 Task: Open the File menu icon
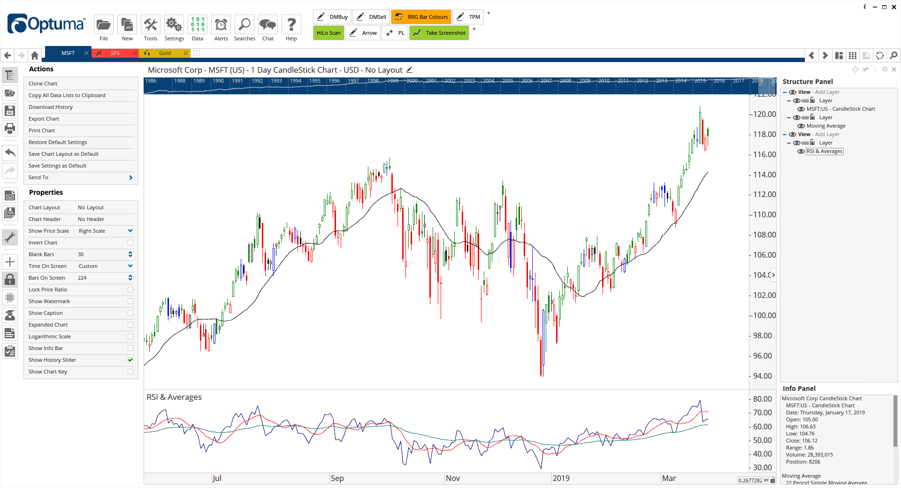click(x=104, y=24)
